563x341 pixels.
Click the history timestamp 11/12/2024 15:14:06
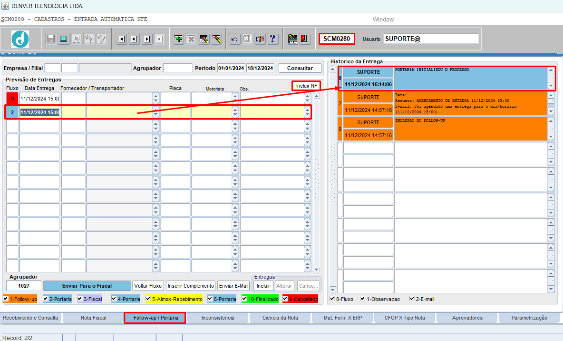pos(368,84)
